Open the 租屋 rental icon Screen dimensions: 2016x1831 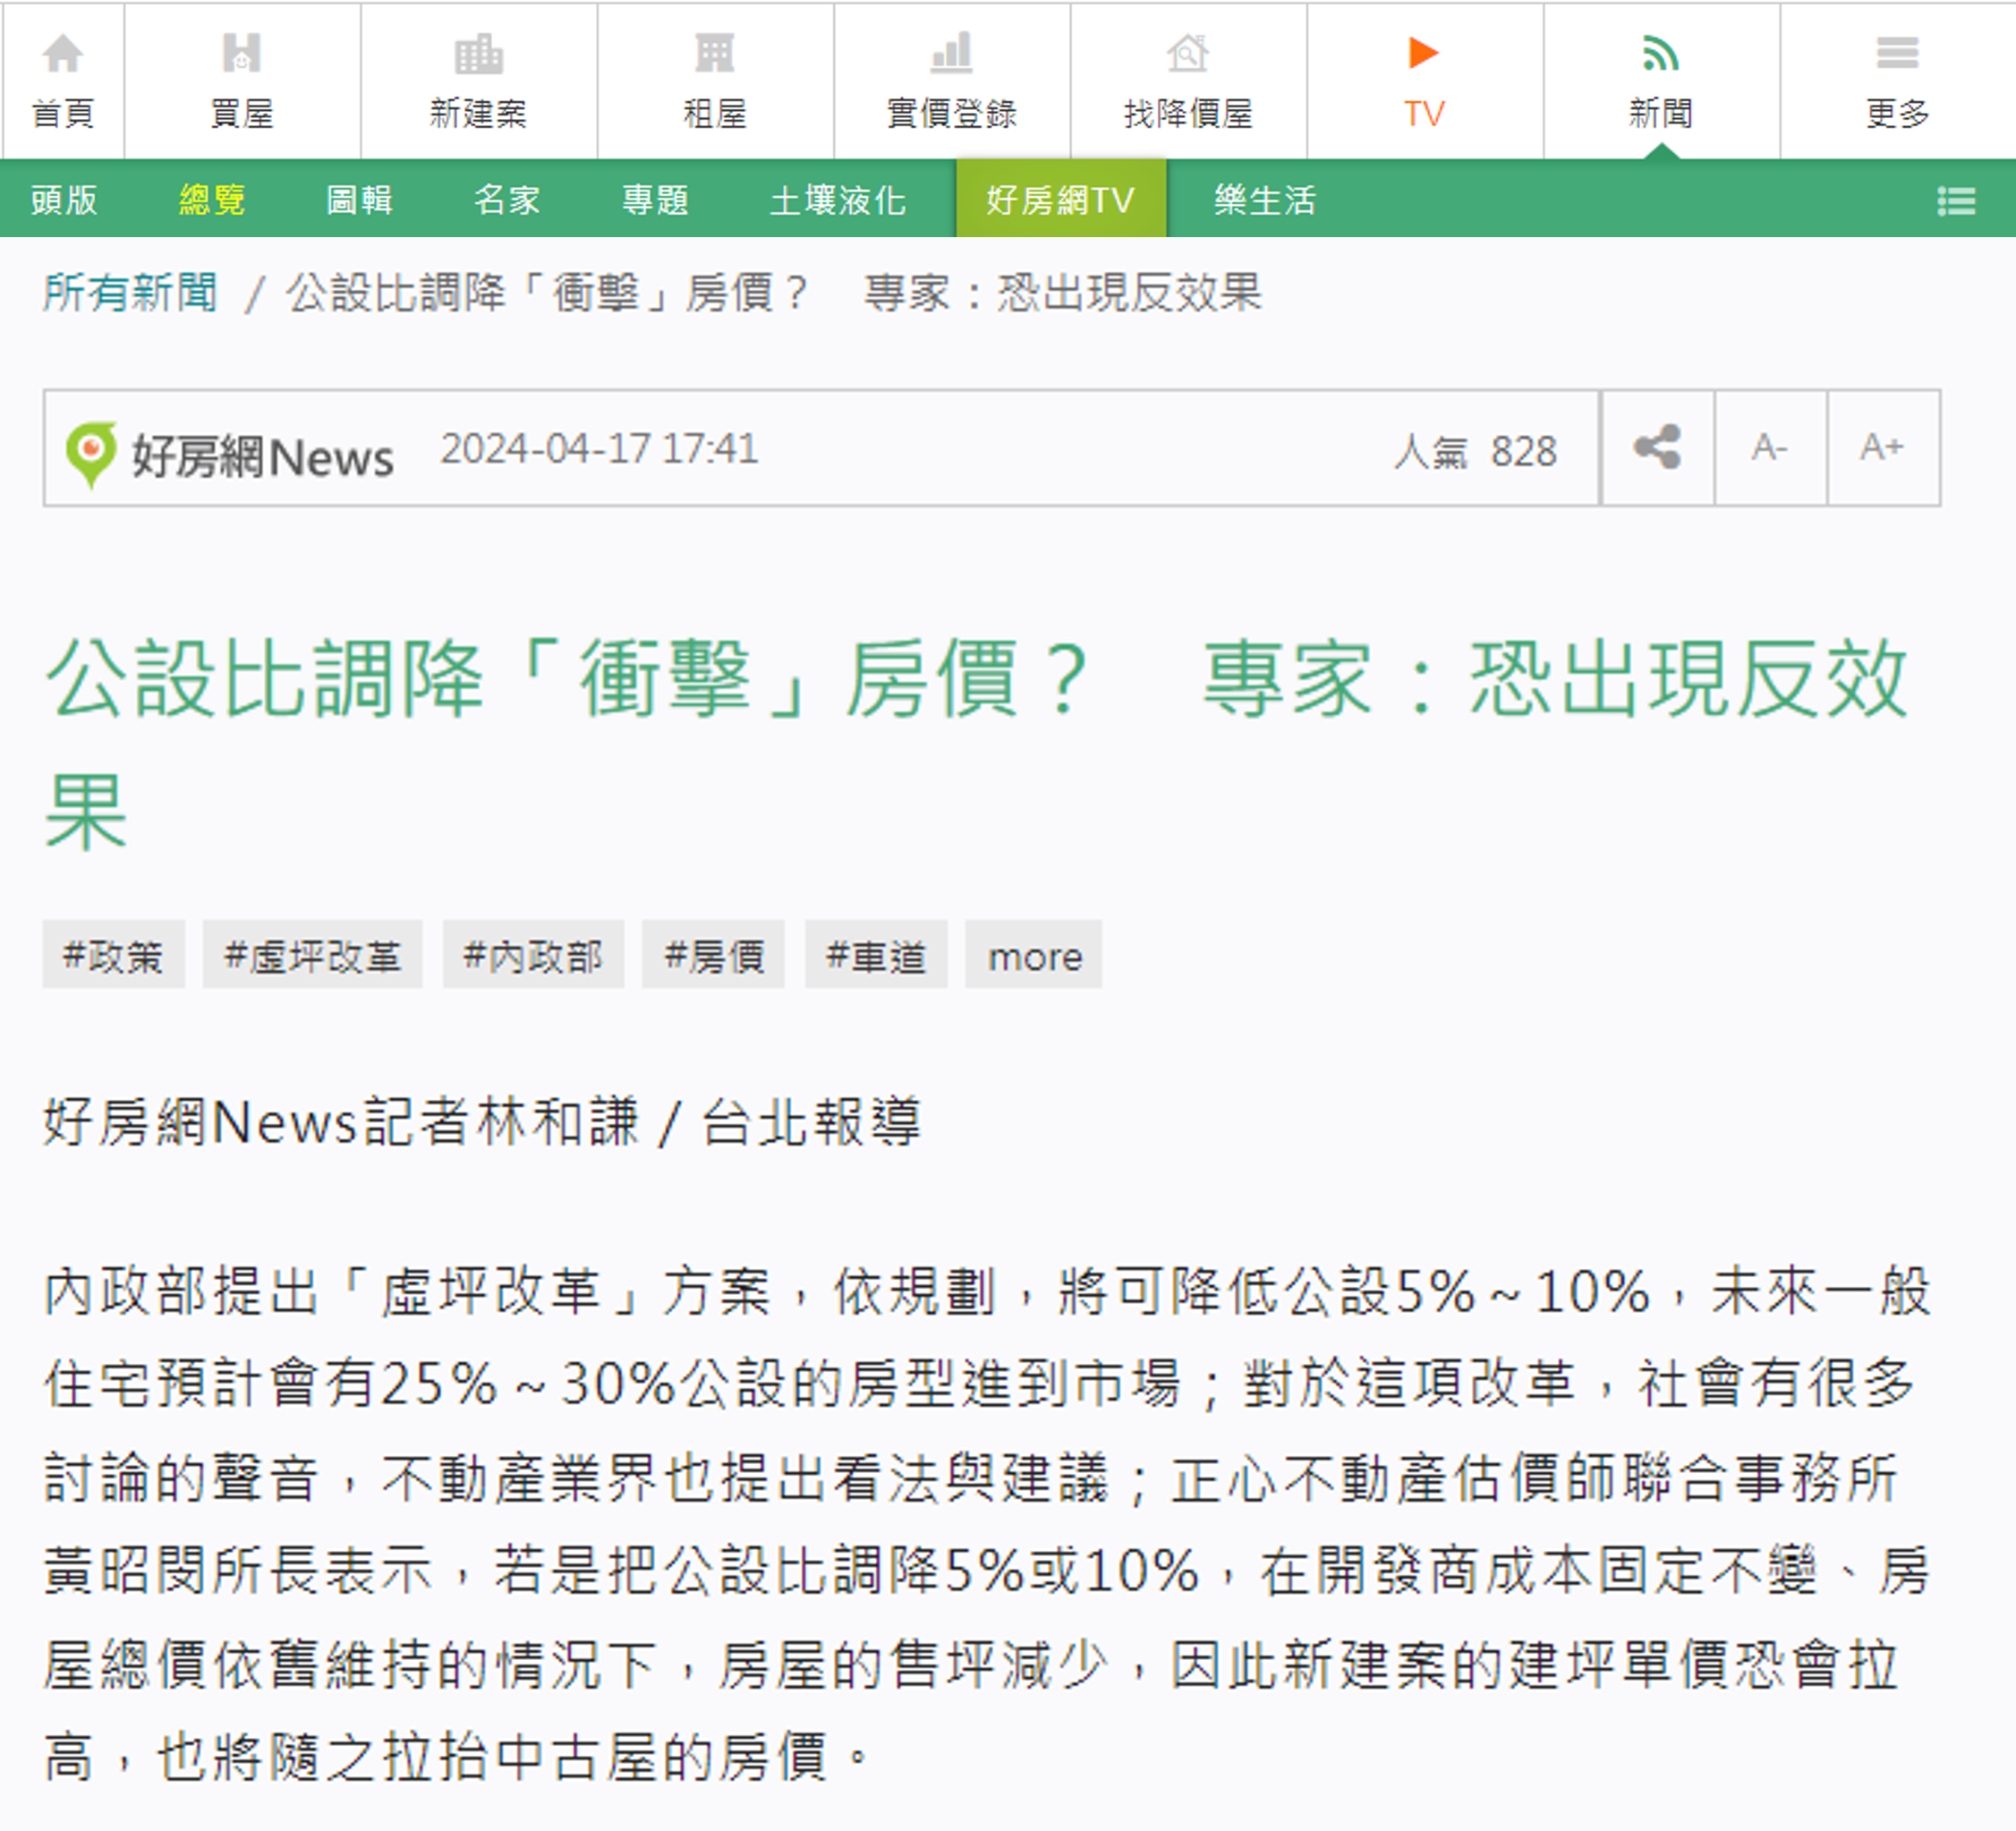[x=714, y=55]
